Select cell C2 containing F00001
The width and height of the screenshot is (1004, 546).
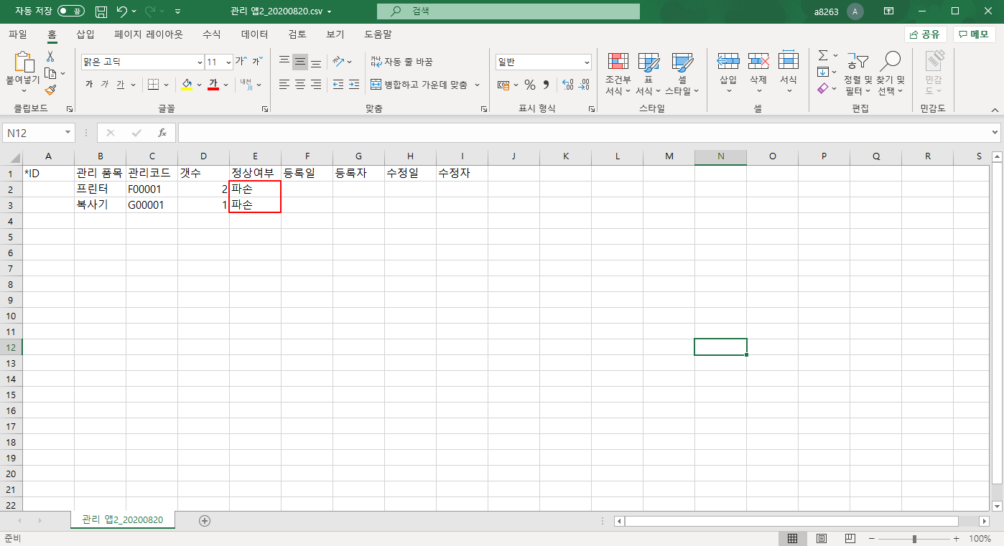pyautogui.click(x=152, y=189)
